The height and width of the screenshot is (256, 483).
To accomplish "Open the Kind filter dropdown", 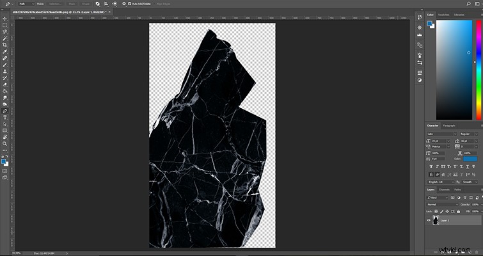I will (x=438, y=198).
